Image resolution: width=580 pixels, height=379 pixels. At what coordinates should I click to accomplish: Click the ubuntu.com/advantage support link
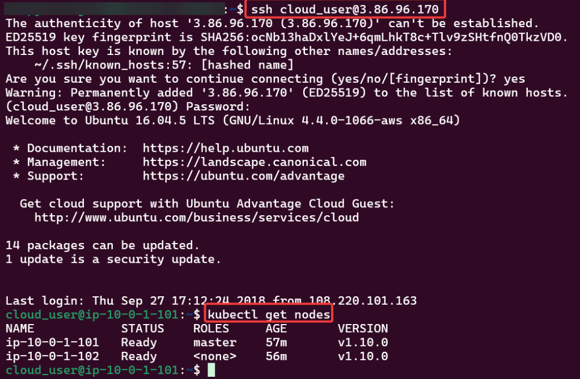coord(244,176)
